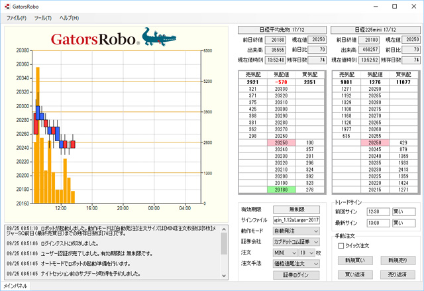Click the 現在値時刻 field 13:52:48

point(276,60)
